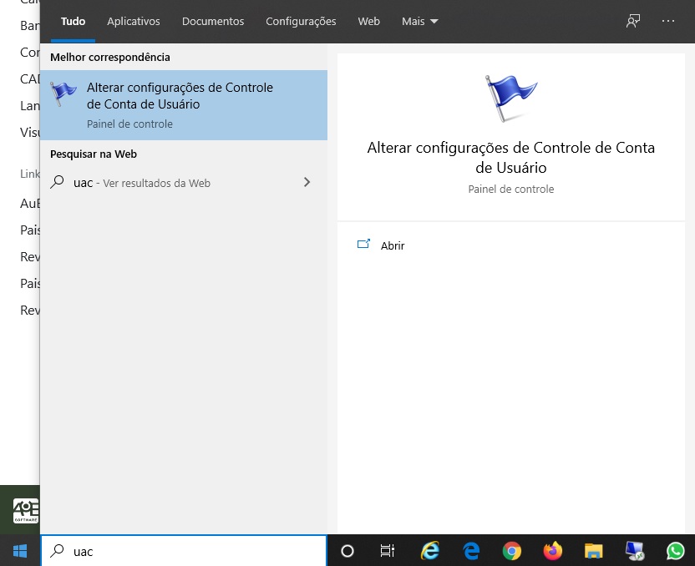Open the three-dot options menu
695x566 pixels.
(668, 21)
